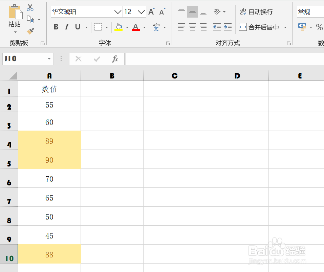Apply percent style
Viewport: 324px width, 272px height.
(x=320, y=27)
